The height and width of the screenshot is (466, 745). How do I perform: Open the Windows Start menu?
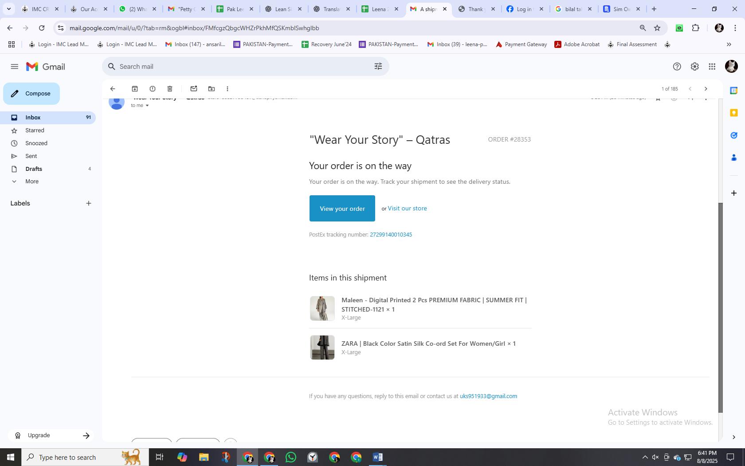(11, 457)
